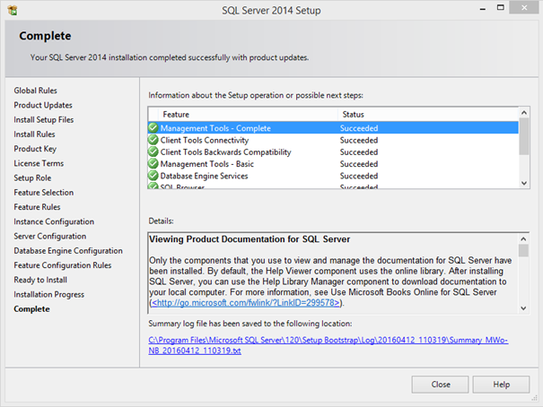Select the Client Tools Connectivity row
This screenshot has height=407, width=543.
(333, 140)
